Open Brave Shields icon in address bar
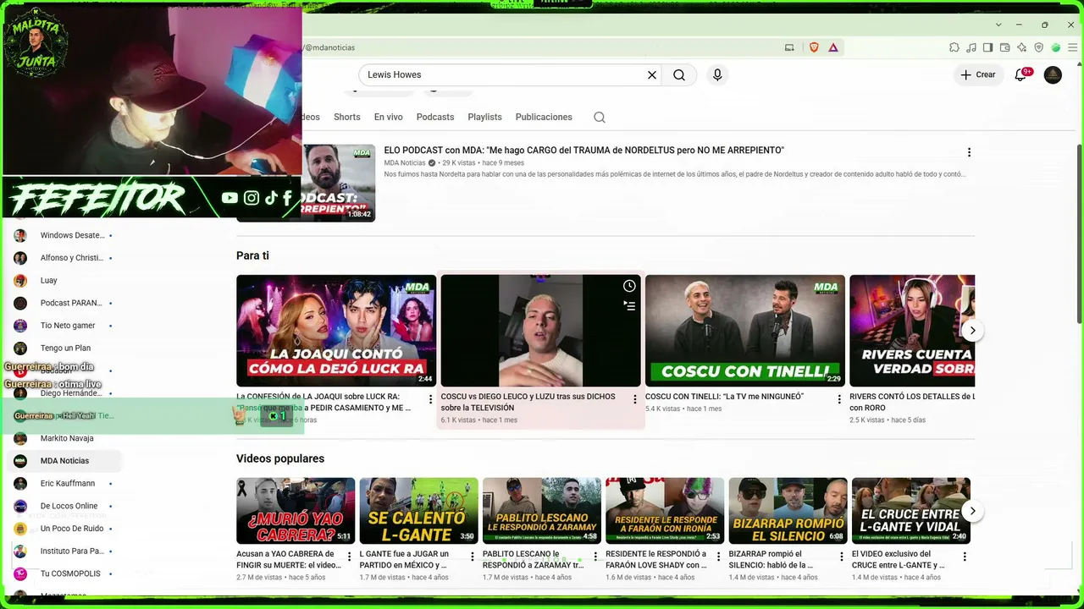The image size is (1084, 609). [814, 47]
